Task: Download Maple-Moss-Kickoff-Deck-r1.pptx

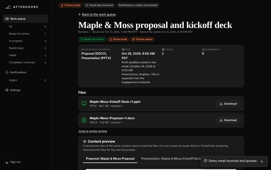Action: pos(228,104)
